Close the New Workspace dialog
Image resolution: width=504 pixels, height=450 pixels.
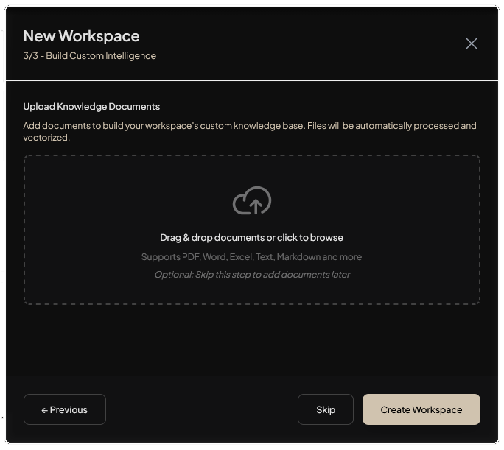point(472,43)
